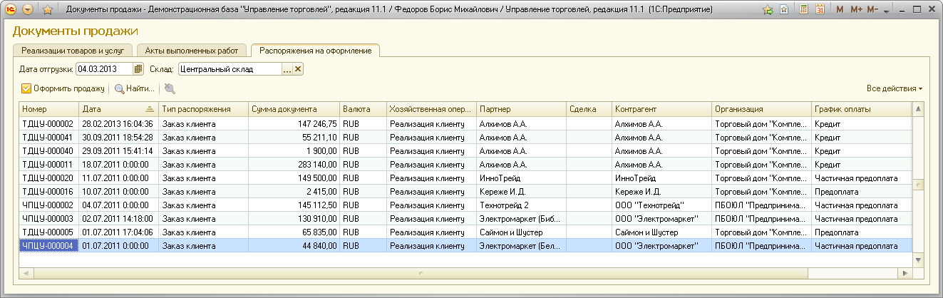Image resolution: width=943 pixels, height=298 pixels.
Task: Click the favorites star icon at top left
Action: click(x=47, y=11)
